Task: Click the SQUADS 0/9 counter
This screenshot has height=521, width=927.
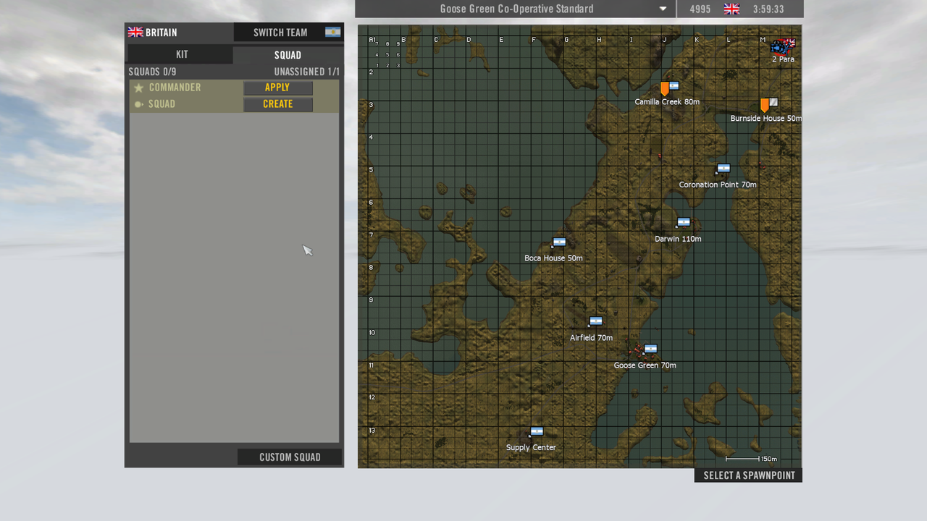Action: click(x=152, y=72)
